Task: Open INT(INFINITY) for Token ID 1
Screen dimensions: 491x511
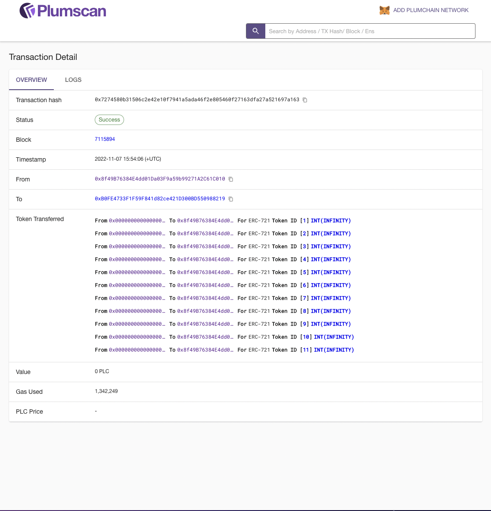Action: coord(330,221)
